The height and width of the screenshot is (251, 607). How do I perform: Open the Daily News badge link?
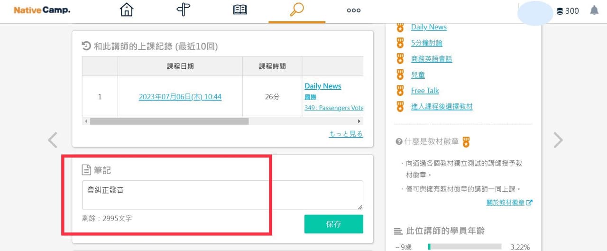tap(429, 27)
